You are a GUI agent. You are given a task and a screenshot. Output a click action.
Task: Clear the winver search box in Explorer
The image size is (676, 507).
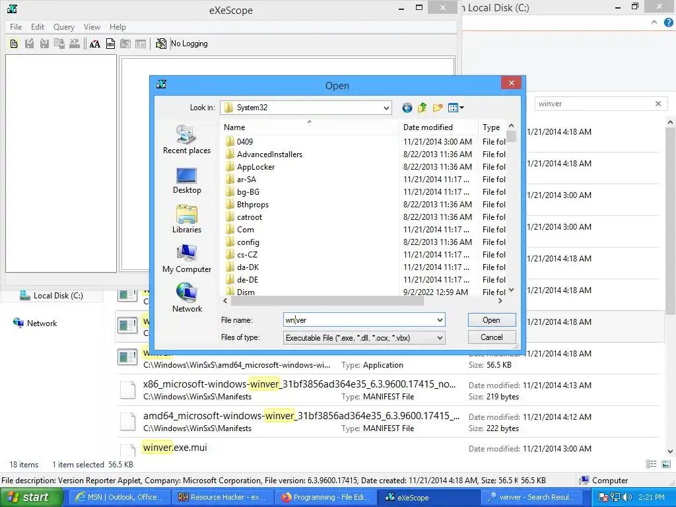pyautogui.click(x=658, y=104)
